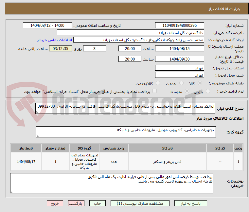This screenshot has height=212, width=249.
Task: Click the شهر محل تحویل field
Action: tap(179, 75)
